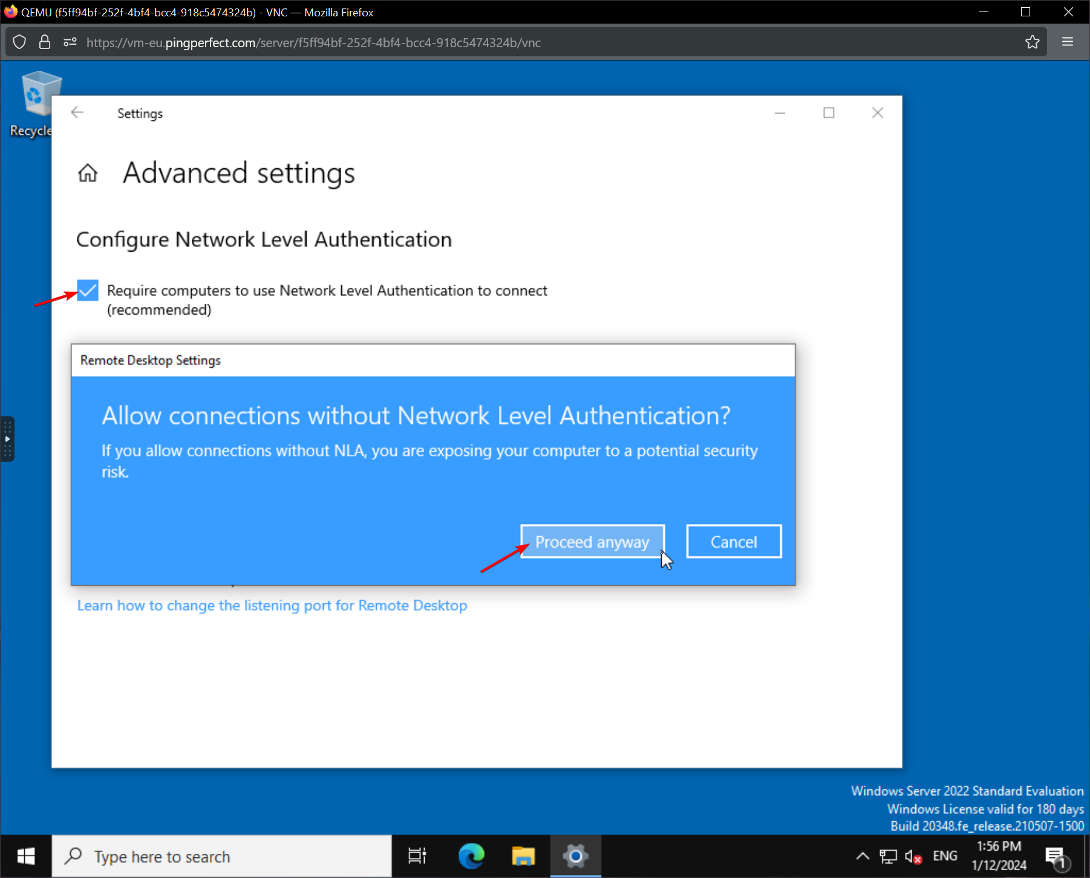
Task: Click the muted volume tray icon
Action: 913,856
